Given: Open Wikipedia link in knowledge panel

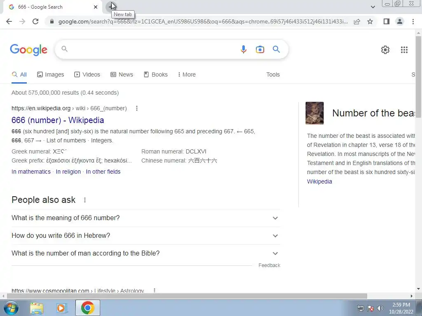Looking at the screenshot, I should point(319,181).
